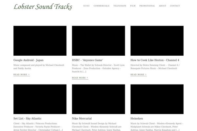Image resolution: width=197 pixels, height=131 pixels.
Task: Open the Film menu item
Action: (133, 6)
